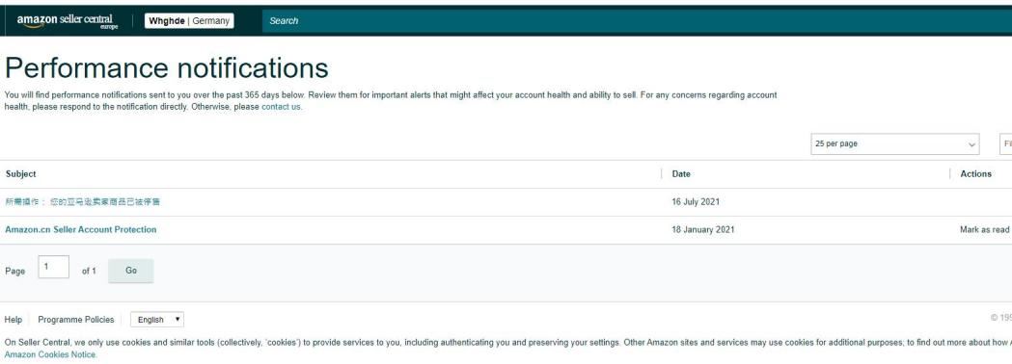Select the '18 January 2021' date cell
The height and width of the screenshot is (364, 1012).
[x=703, y=229]
